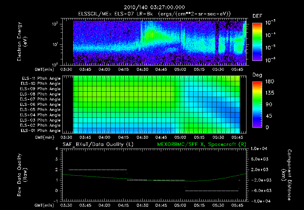Image resolution: width=304 pixels, height=210 pixels.
Task: Select the ELS-02 Pitch Angle row label
Action: coord(40,125)
